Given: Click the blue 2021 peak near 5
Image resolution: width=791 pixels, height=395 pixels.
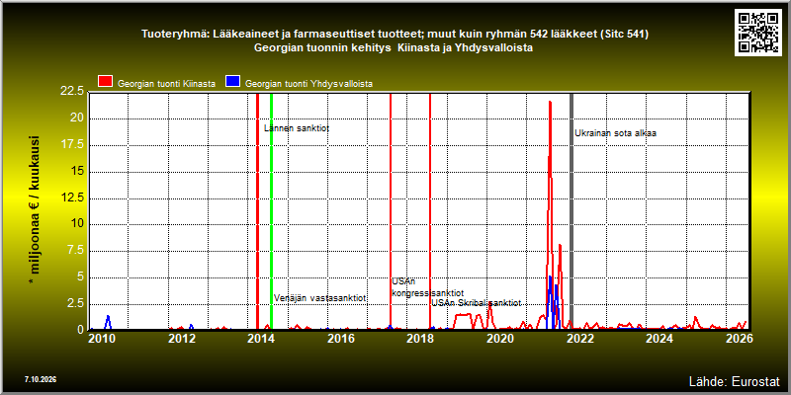Looking at the screenshot, I should pos(550,277).
